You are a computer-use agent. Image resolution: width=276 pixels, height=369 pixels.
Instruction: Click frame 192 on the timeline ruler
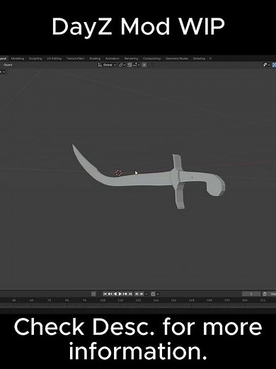(227, 300)
